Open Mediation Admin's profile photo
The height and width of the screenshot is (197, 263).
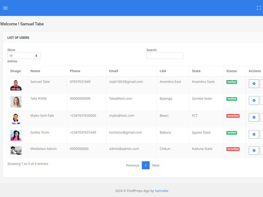pyautogui.click(x=16, y=151)
